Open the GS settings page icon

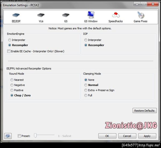[x=66, y=15]
